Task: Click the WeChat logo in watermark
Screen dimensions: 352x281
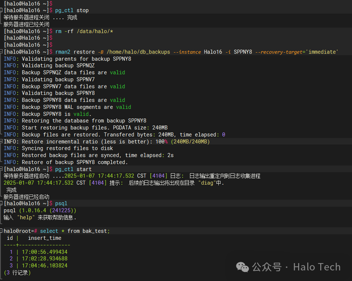Action: point(243,267)
